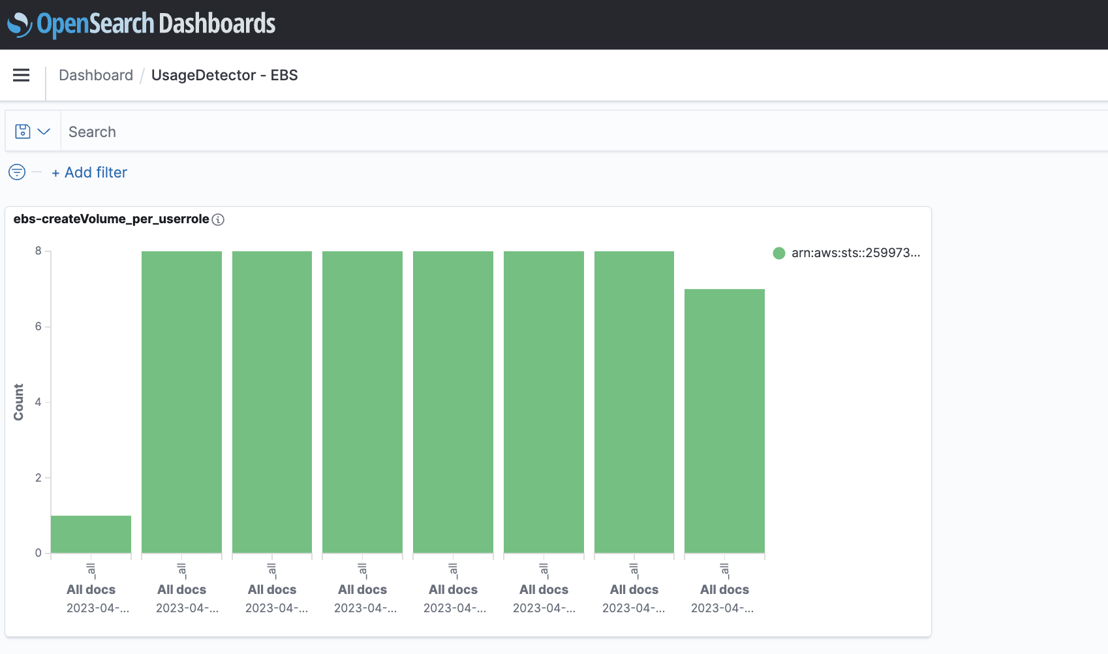Click the + Add filter link
Viewport: 1108px width, 654px height.
pos(89,172)
